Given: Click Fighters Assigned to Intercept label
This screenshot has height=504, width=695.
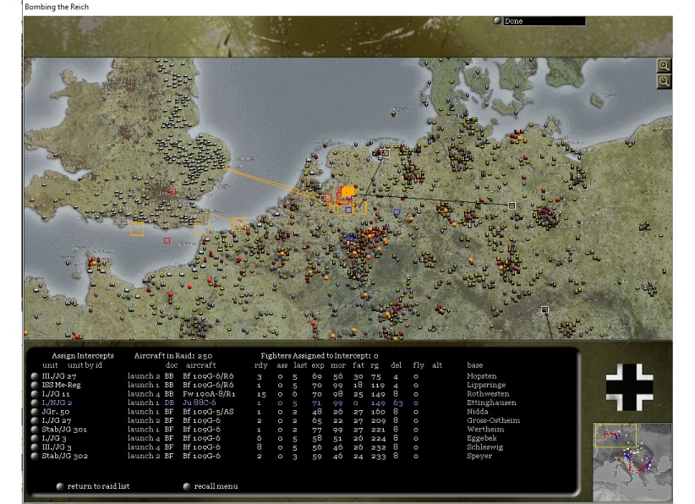Looking at the screenshot, I should click(x=319, y=356).
